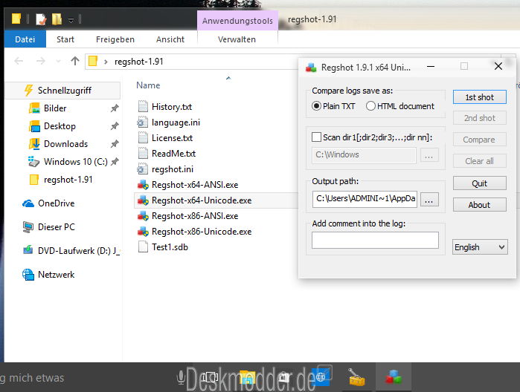520x392 pixels.
Task: Select the ReadMe.txt file
Action: pyautogui.click(x=173, y=154)
